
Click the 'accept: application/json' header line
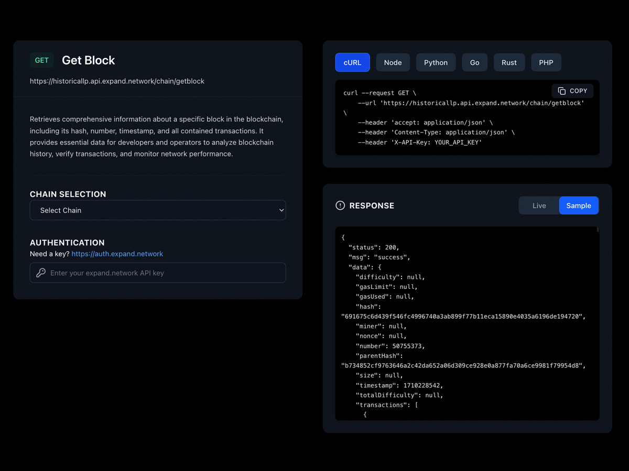coord(425,122)
